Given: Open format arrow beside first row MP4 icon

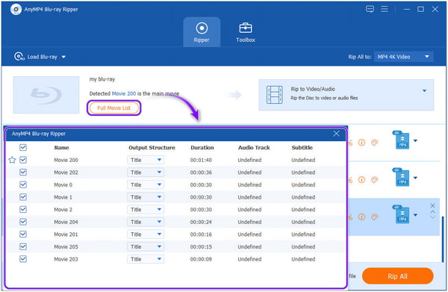Looking at the screenshot, I should (415, 140).
